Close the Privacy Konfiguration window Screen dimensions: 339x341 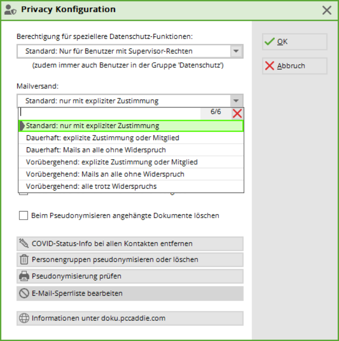coord(327,10)
